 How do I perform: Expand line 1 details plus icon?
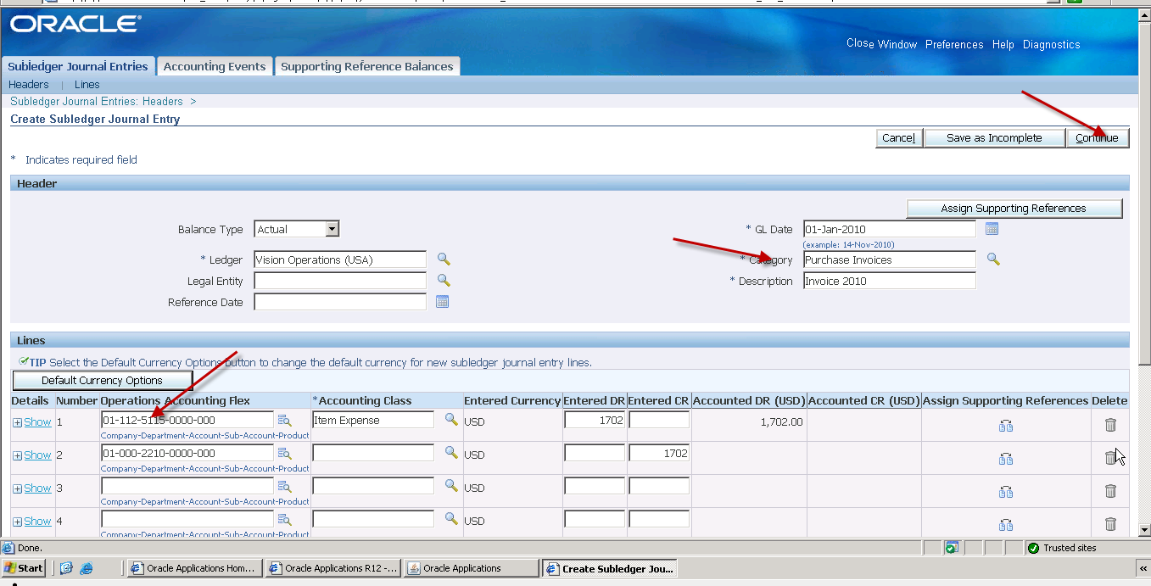[x=17, y=422]
